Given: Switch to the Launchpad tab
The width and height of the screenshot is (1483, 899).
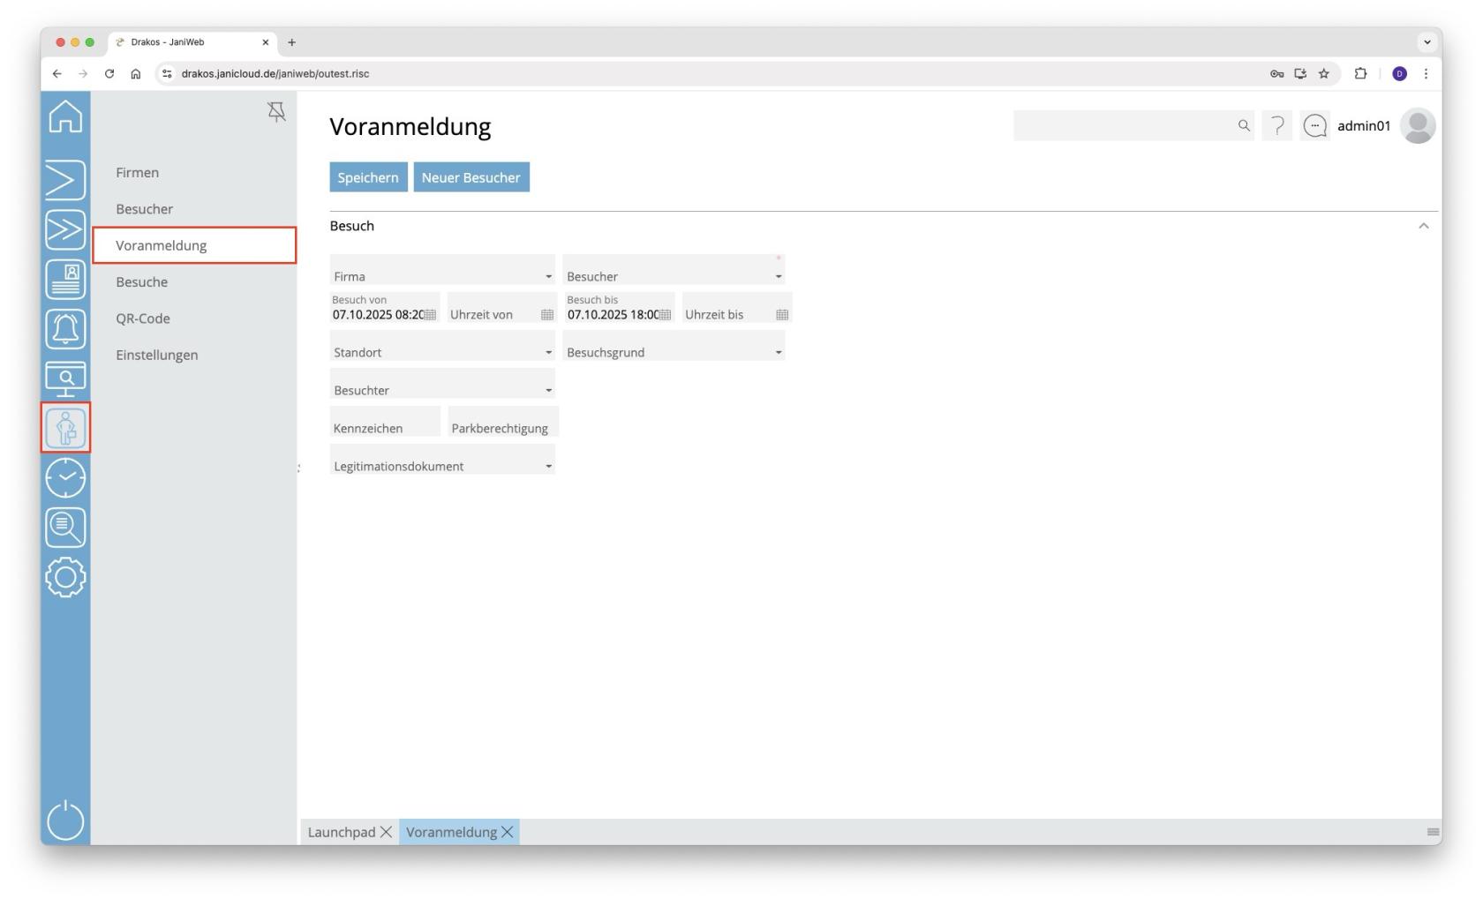Looking at the screenshot, I should 342,832.
